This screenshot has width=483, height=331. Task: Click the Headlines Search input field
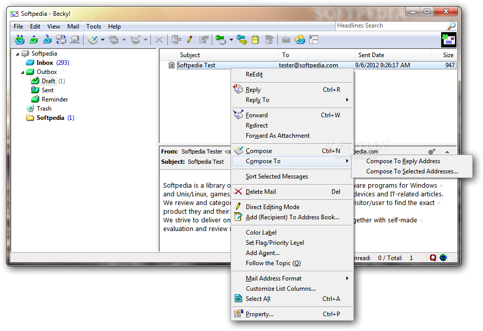point(391,26)
